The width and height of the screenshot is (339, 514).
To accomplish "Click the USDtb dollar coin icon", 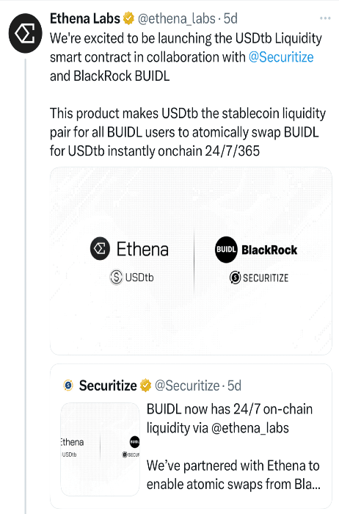I will click(x=116, y=278).
